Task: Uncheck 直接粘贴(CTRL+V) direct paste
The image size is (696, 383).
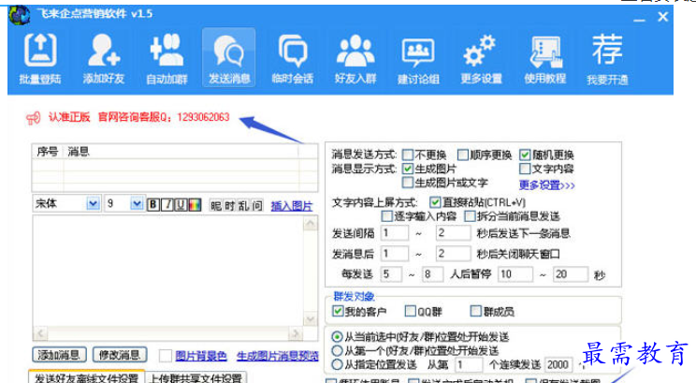Action: 435,202
